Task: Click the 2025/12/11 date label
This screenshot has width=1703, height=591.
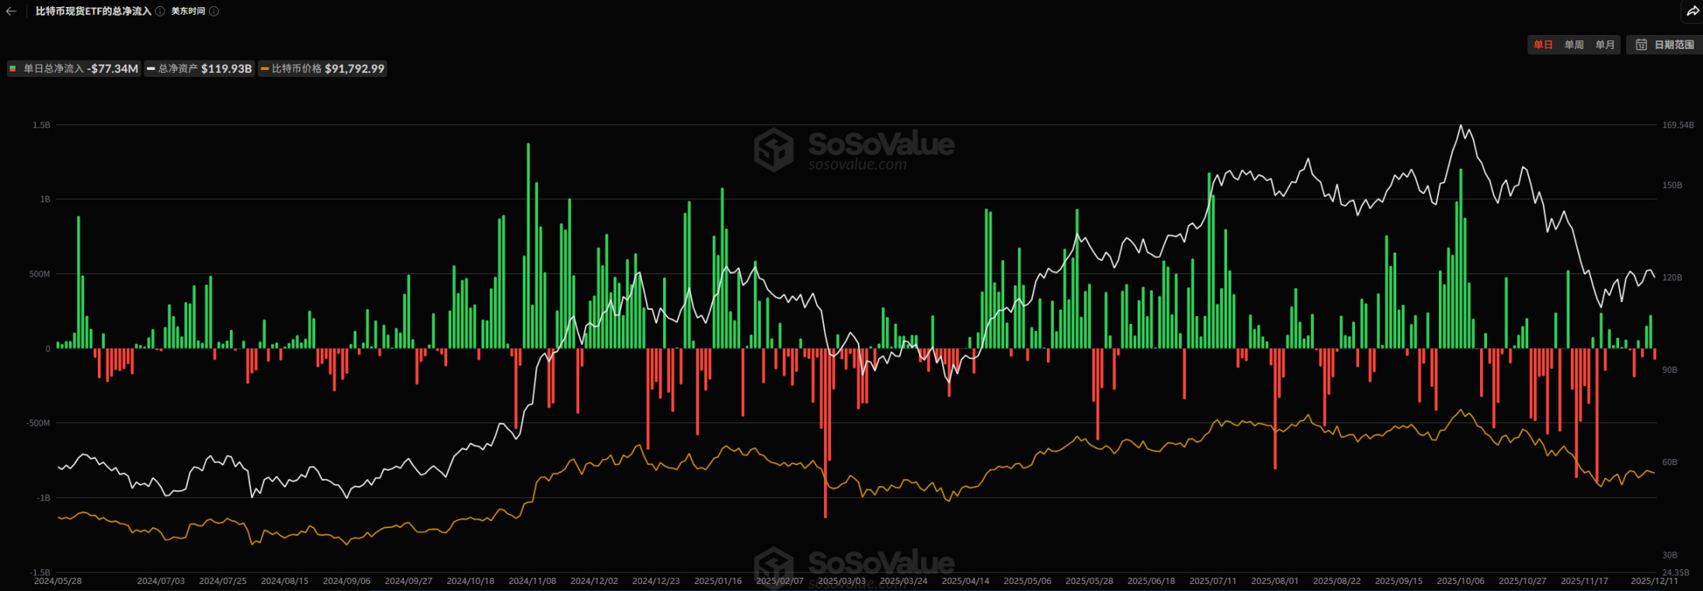Action: point(1654,581)
